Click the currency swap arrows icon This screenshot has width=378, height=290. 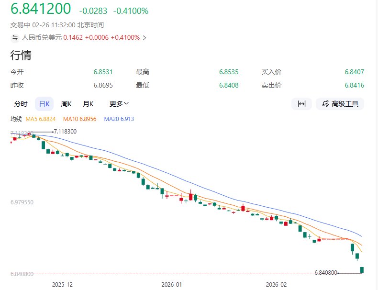point(15,37)
